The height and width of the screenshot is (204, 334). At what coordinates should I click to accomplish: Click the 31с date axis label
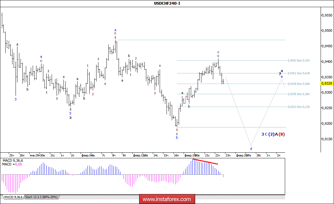53,155
